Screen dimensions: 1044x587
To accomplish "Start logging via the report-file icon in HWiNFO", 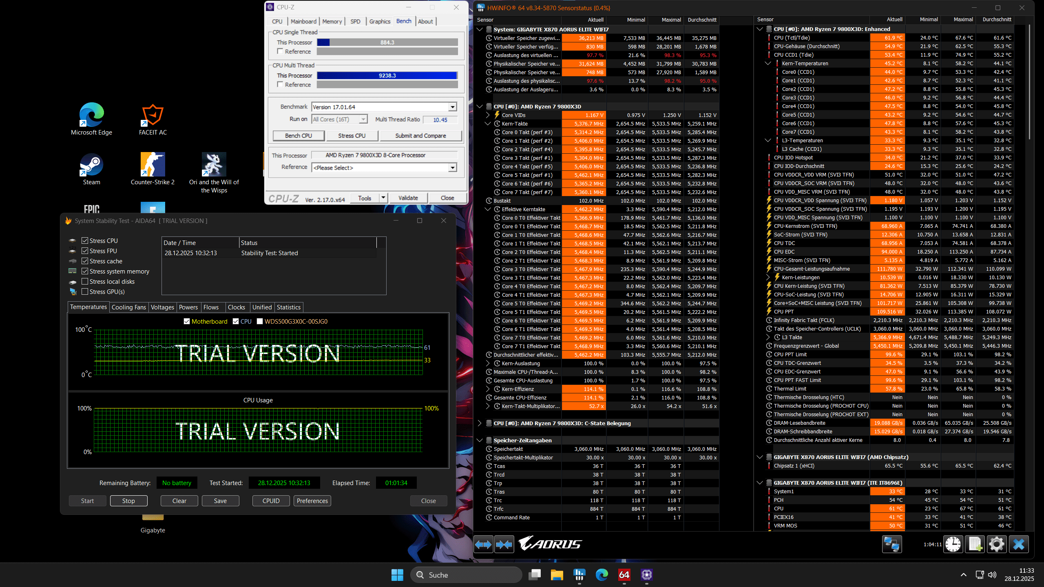I will (975, 544).
